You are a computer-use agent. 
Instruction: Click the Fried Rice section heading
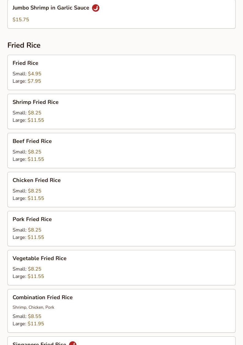point(24,45)
